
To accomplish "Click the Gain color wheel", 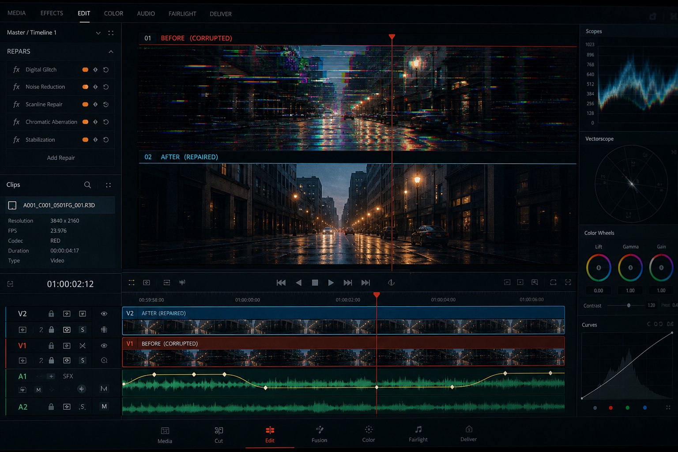I will coord(661,267).
